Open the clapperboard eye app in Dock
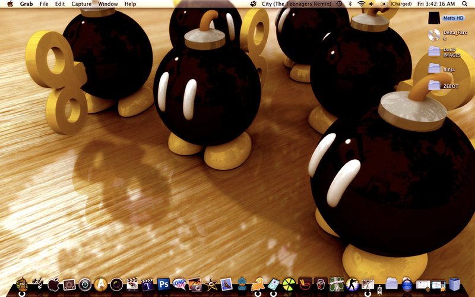Screen dimensions: 475x297 click(x=132, y=285)
